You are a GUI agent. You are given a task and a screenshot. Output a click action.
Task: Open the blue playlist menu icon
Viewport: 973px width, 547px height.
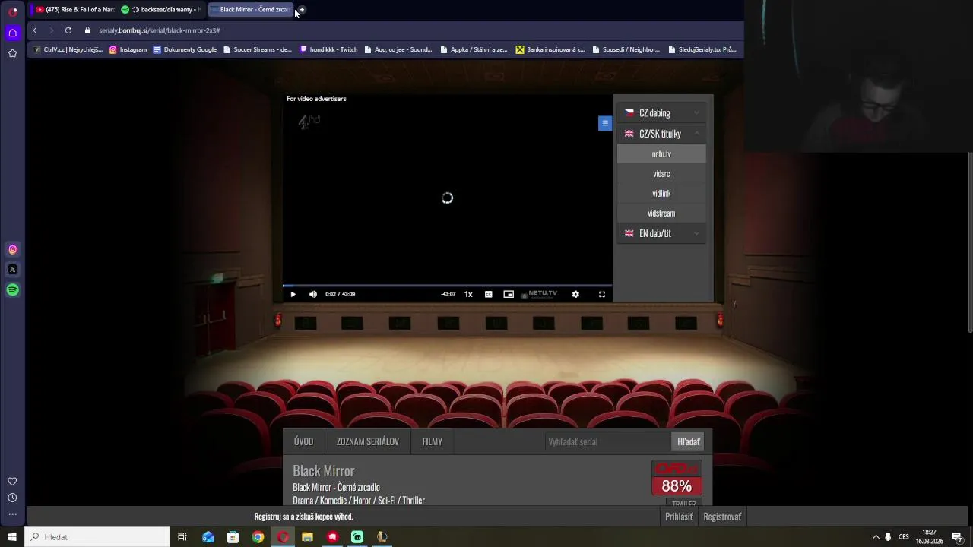(605, 123)
